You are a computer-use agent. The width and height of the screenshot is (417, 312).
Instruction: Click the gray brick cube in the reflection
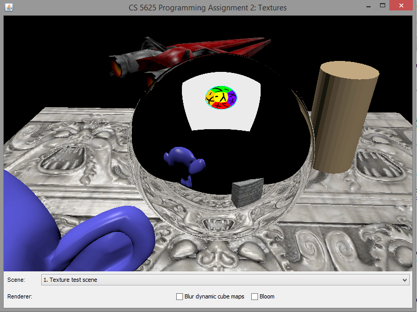point(247,193)
